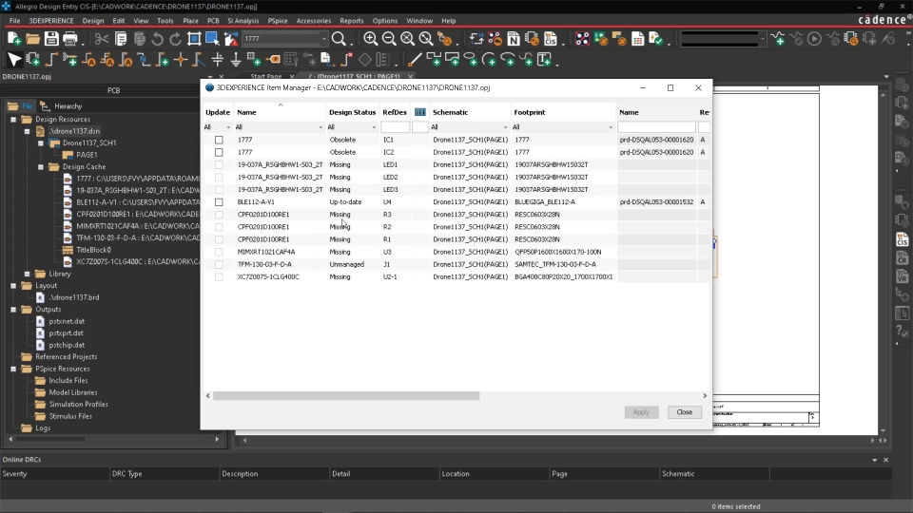Click the Search magnifier icon next to part box
Viewport: 913px width, 513px height.
(x=339, y=39)
